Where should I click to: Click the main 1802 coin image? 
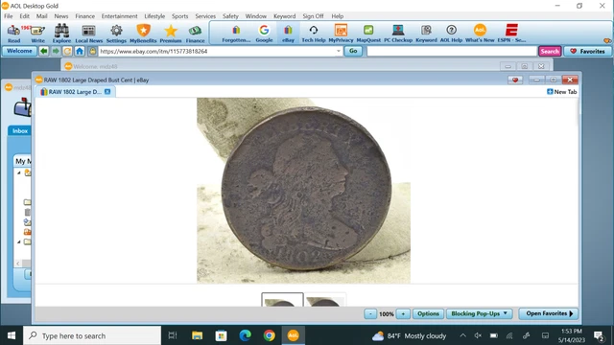click(303, 191)
